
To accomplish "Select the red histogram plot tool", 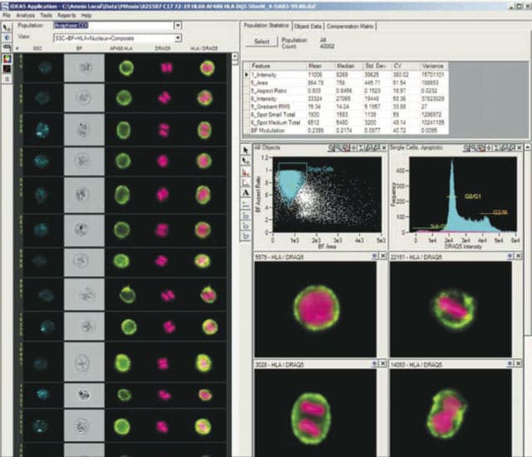I will point(246,171).
